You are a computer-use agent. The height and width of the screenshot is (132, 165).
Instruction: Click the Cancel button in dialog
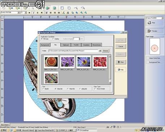pos(121,47)
